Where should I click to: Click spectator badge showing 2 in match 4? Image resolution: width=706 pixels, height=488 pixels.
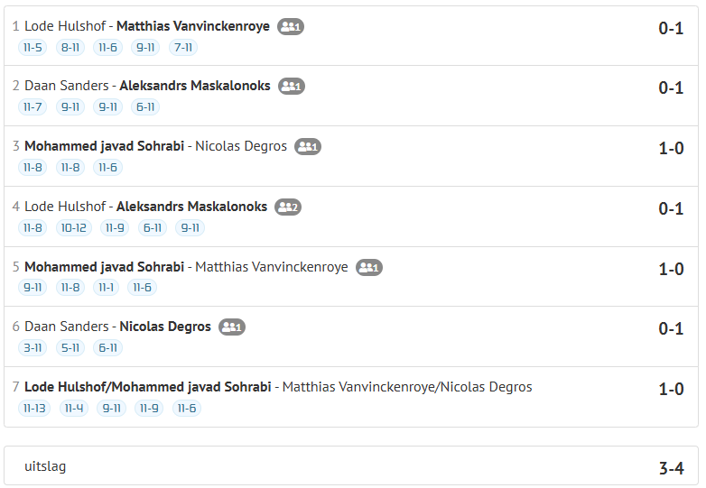tap(287, 207)
